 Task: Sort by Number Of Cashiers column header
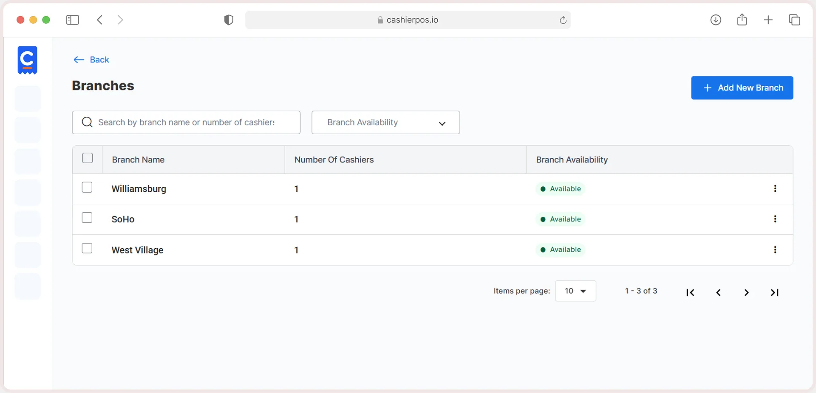pos(334,160)
